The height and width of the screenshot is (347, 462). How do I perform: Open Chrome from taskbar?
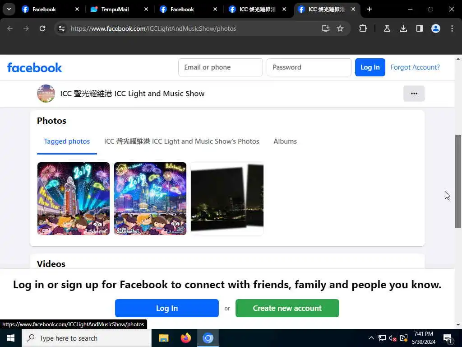(x=208, y=338)
